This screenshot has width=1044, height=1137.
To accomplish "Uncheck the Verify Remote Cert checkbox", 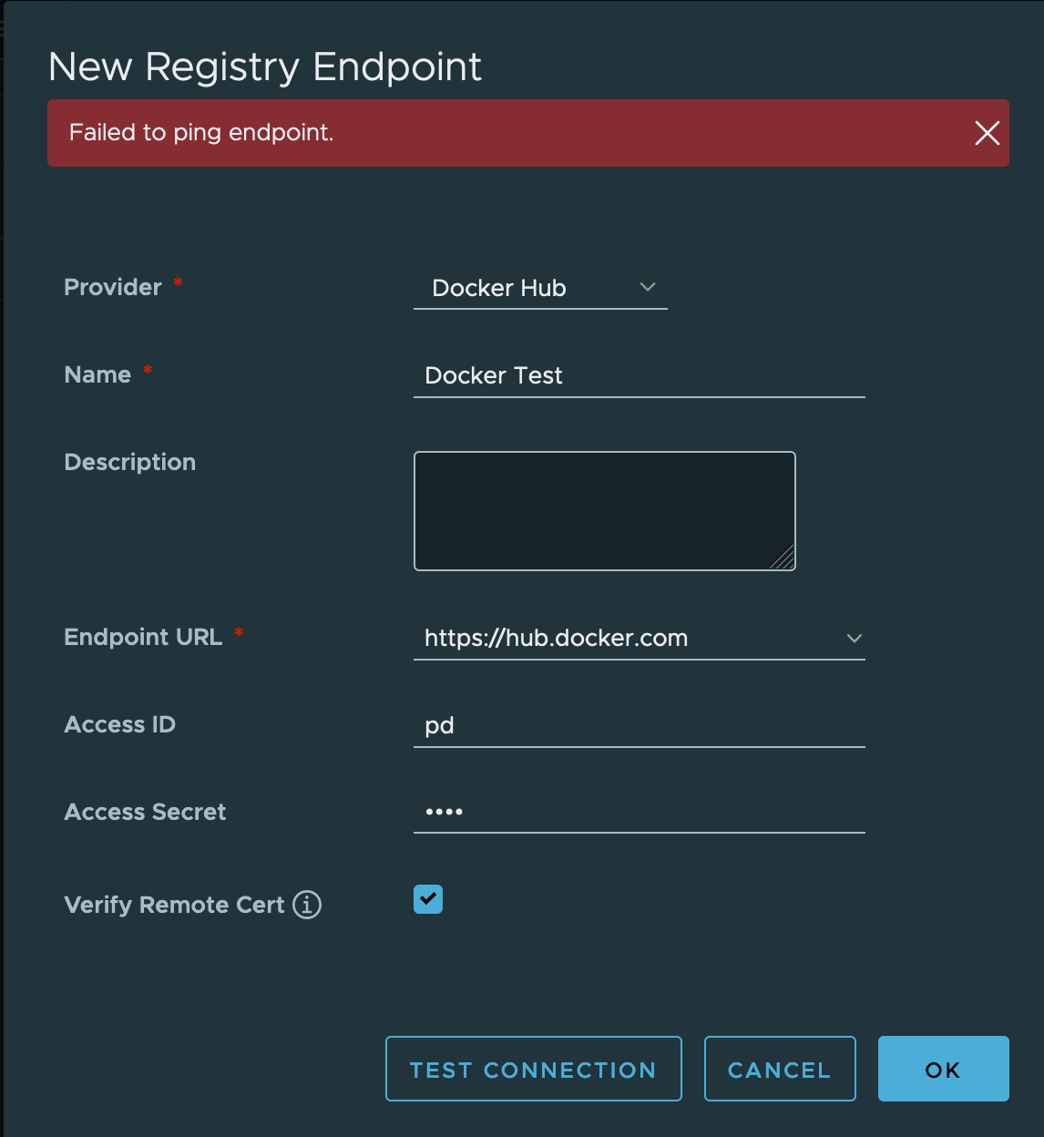I will coord(428,899).
